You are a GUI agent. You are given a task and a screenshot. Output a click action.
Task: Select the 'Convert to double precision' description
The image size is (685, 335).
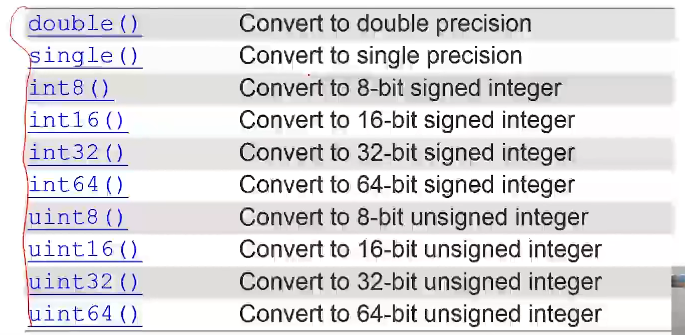pyautogui.click(x=385, y=24)
